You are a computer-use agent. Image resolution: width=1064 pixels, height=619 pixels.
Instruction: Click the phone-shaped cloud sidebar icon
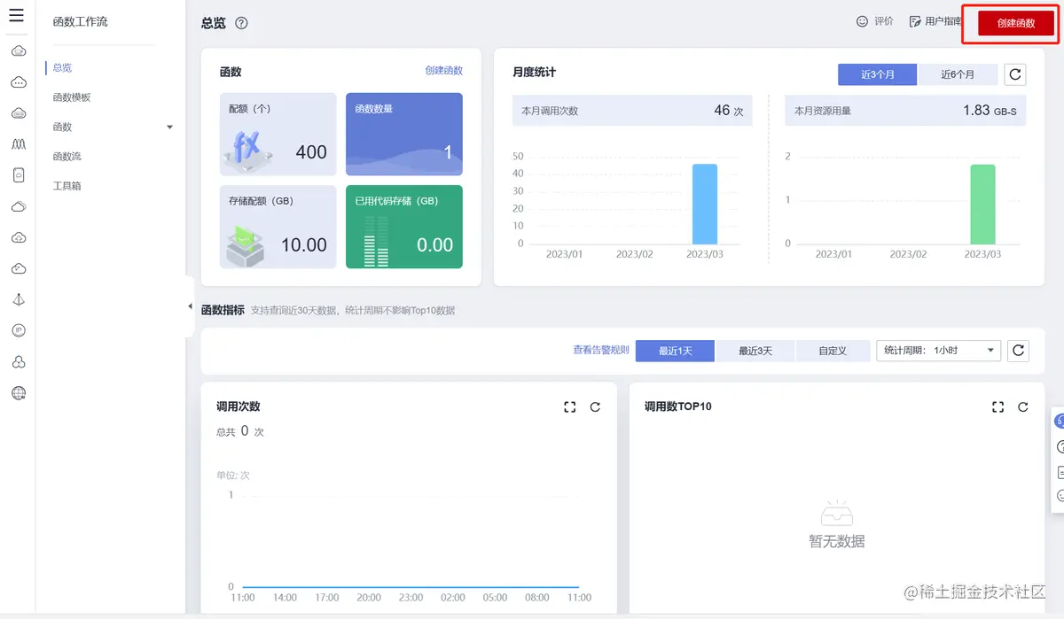18,175
